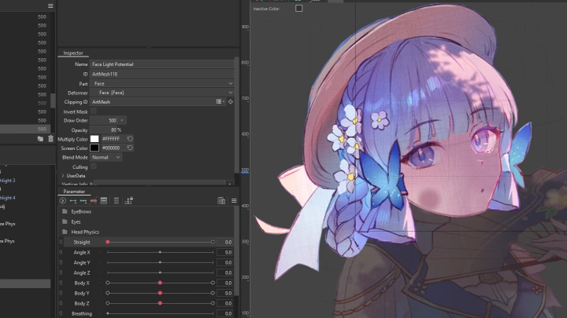Click the Straight value 0.0 field
The height and width of the screenshot is (318, 567).
click(x=224, y=243)
